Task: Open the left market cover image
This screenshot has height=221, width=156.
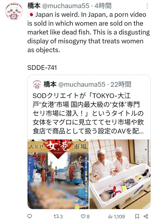Action: coord(58,174)
